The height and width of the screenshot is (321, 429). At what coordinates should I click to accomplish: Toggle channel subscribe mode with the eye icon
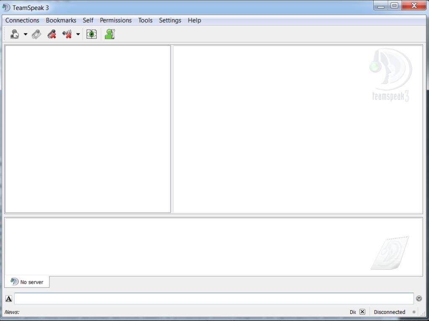[x=92, y=34]
